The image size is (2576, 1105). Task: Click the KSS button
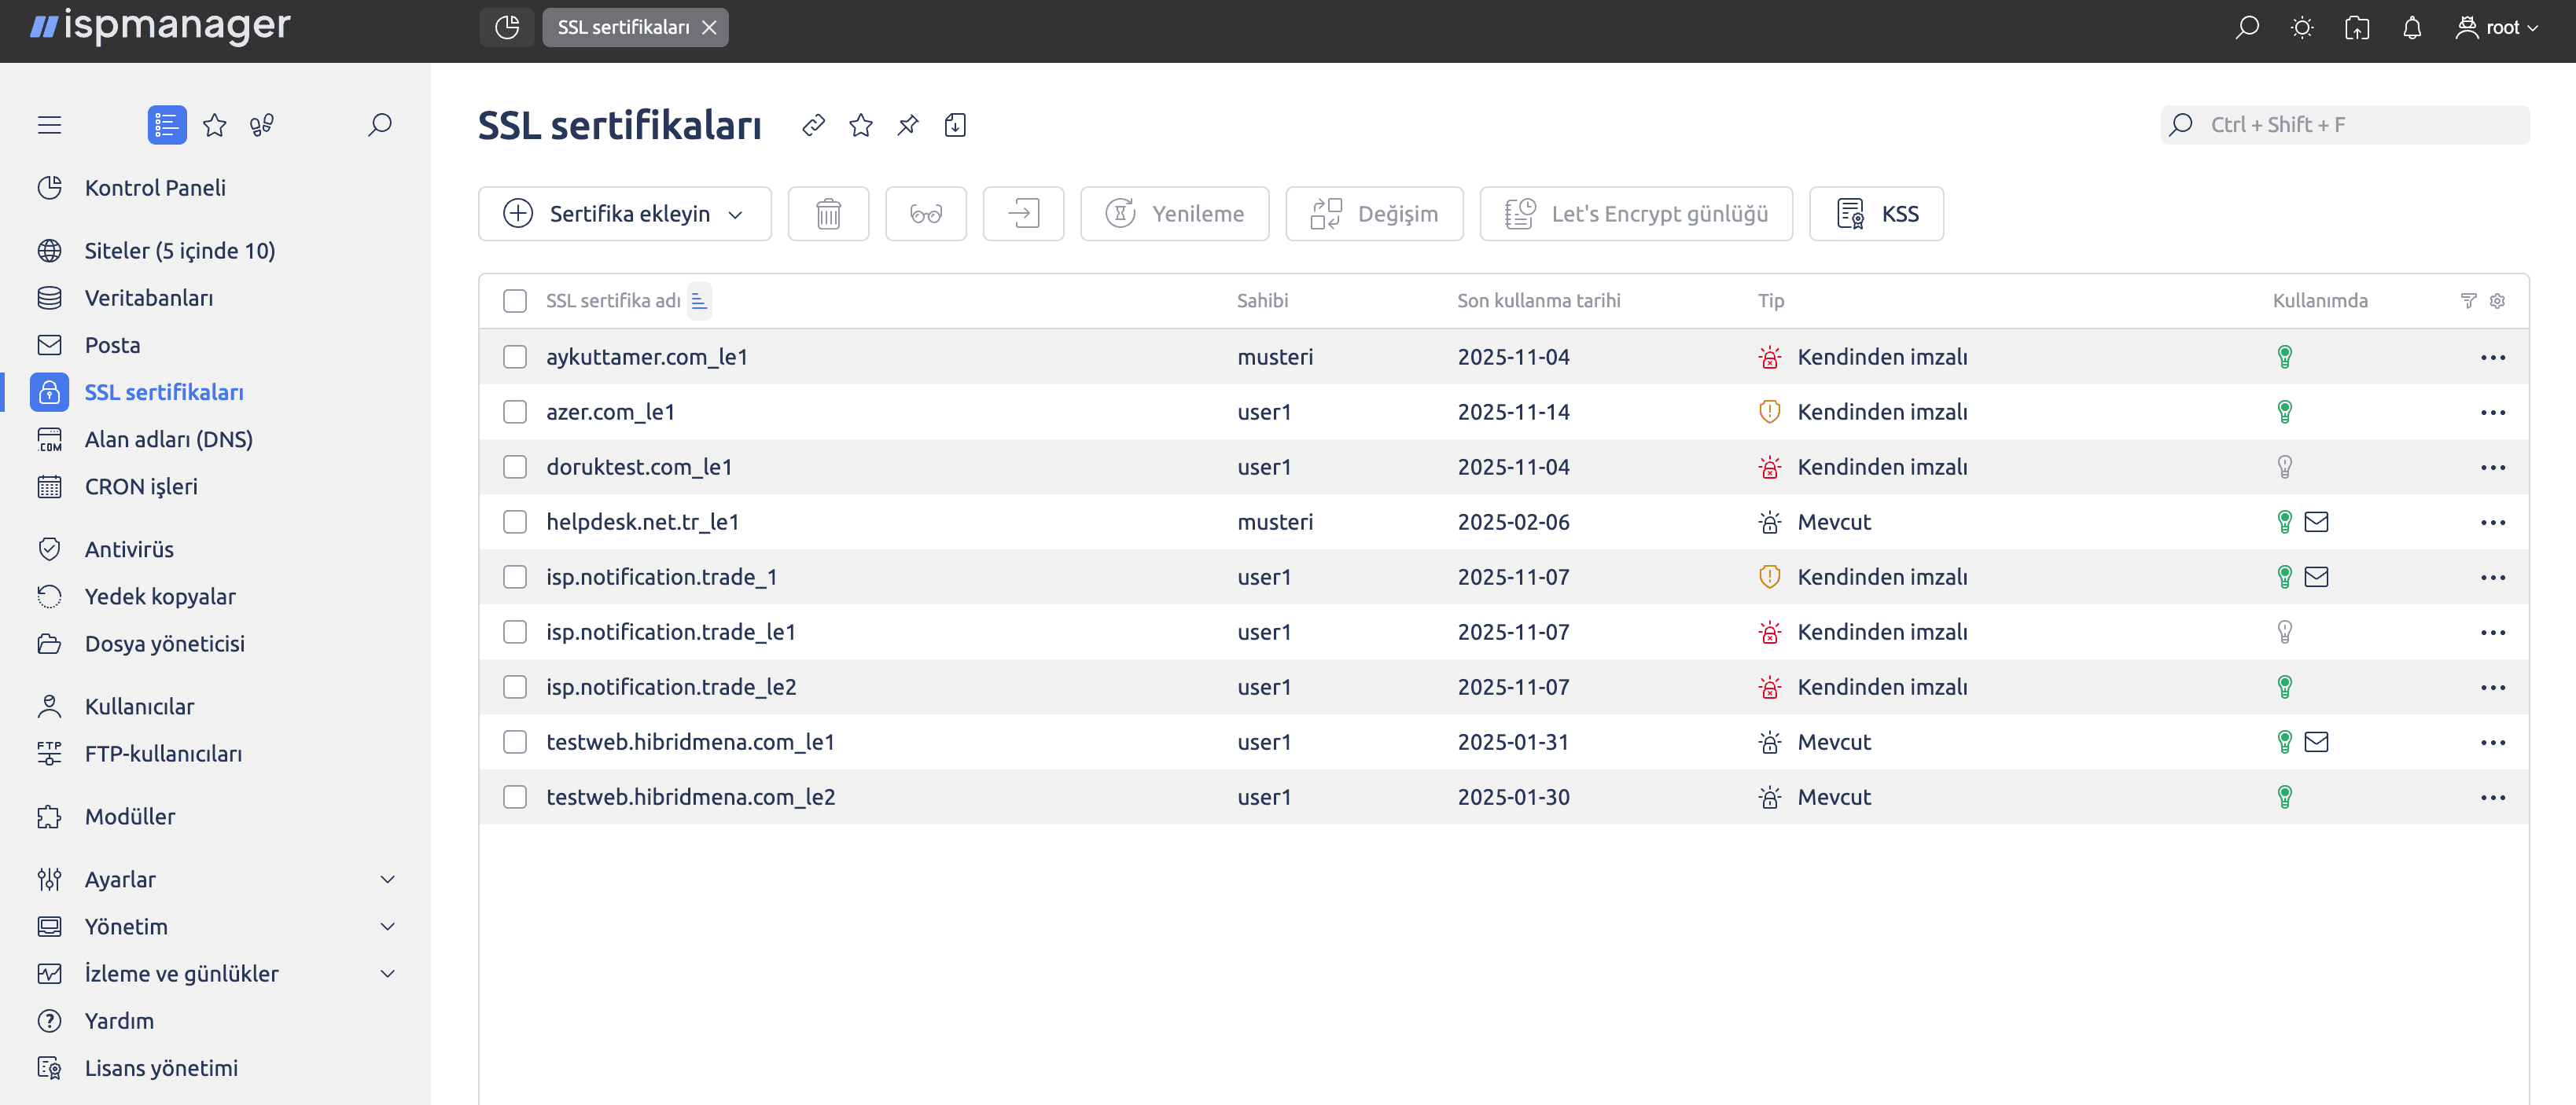tap(1877, 214)
